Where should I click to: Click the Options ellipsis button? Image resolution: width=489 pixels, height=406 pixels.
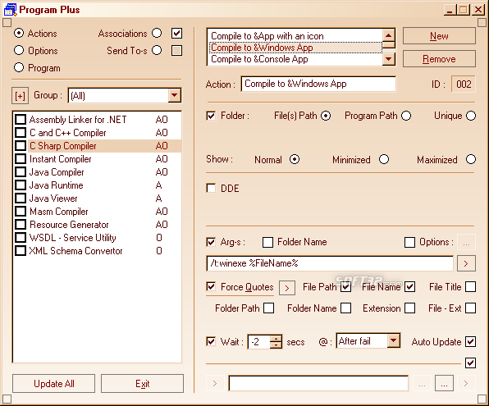466,242
